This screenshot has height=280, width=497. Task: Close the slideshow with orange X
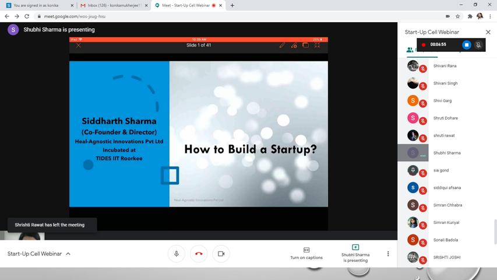tap(79, 45)
